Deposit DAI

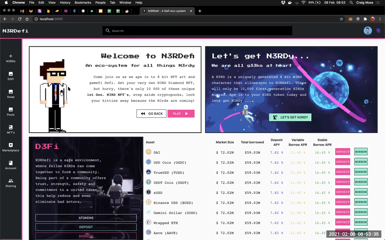point(343,152)
